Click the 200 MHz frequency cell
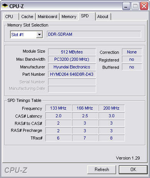This screenshot has width=150, height=178. click(x=112, y=108)
